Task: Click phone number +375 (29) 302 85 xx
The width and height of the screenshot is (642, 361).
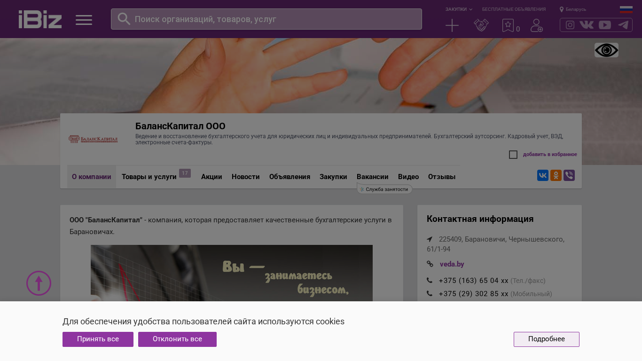Action: (474, 294)
